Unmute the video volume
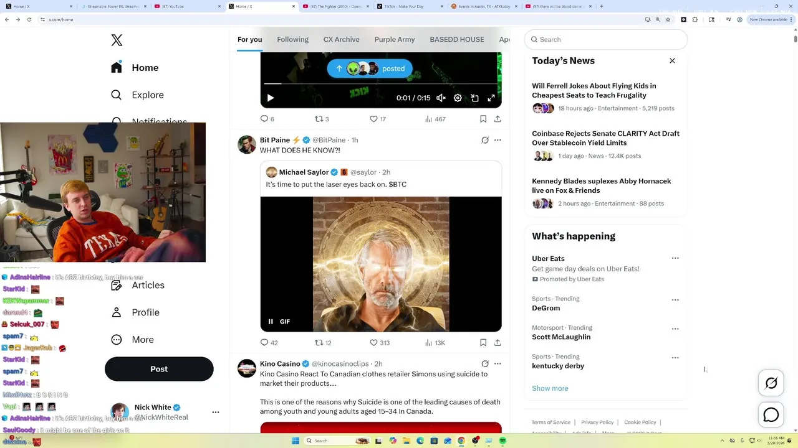Image resolution: width=798 pixels, height=448 pixels. pyautogui.click(x=441, y=98)
